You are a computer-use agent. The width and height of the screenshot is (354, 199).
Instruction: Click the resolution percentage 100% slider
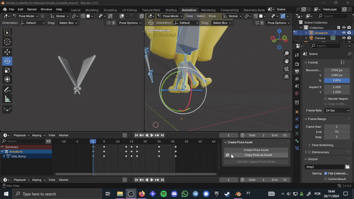pyautogui.click(x=337, y=80)
